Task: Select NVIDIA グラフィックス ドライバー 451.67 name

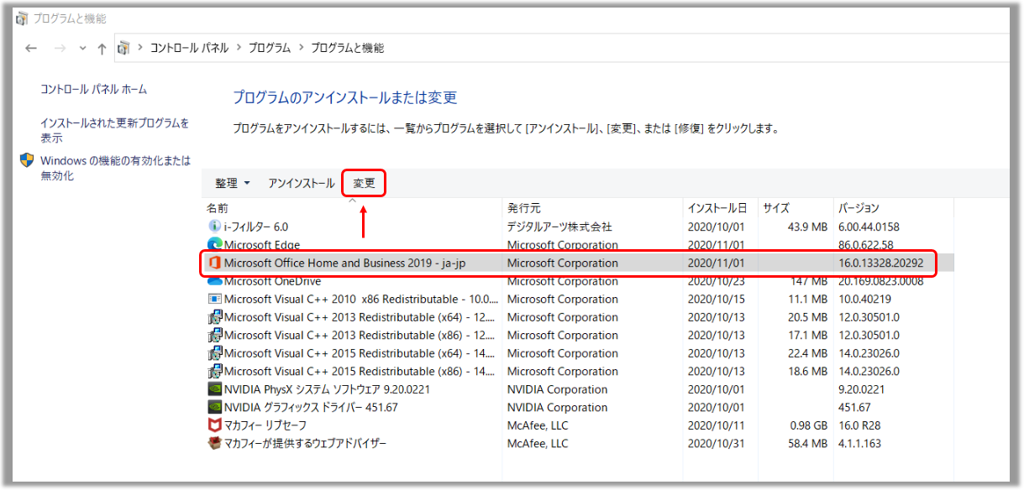Action: pyautogui.click(x=311, y=408)
